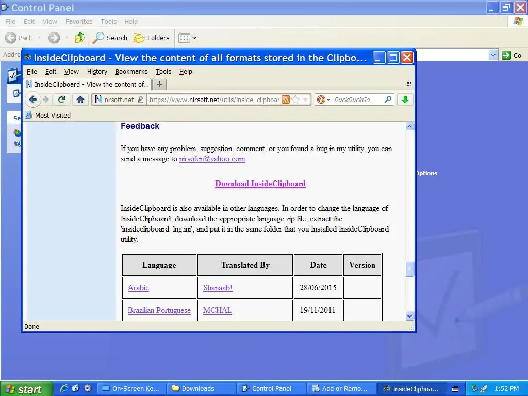The image size is (528, 396).
Task: Open the Shanaab! translator link
Action: point(218,288)
